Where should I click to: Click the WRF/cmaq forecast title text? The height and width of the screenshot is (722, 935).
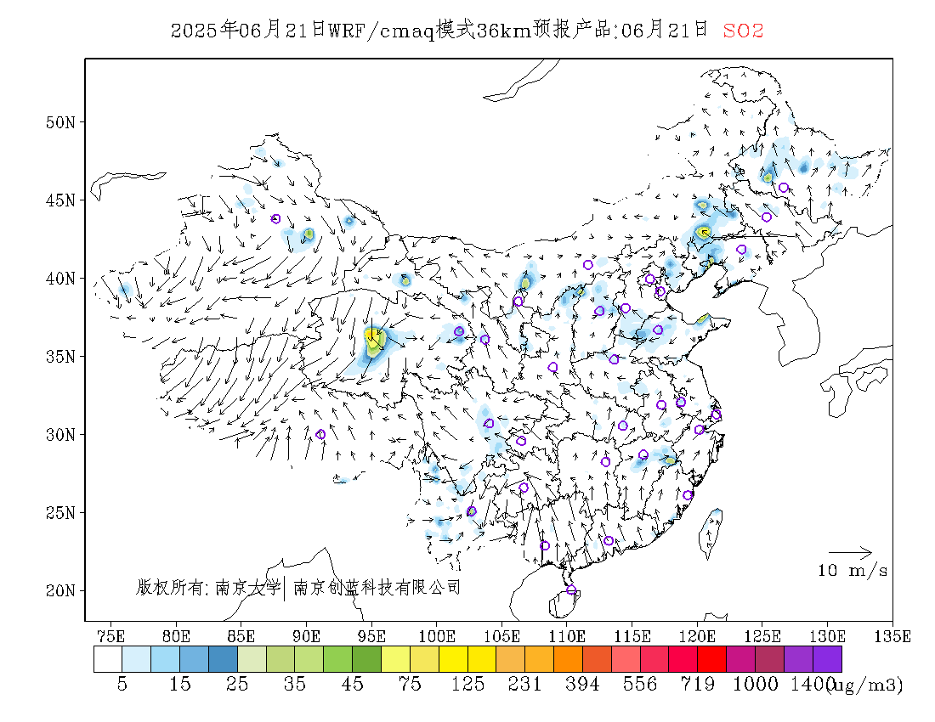click(x=439, y=30)
